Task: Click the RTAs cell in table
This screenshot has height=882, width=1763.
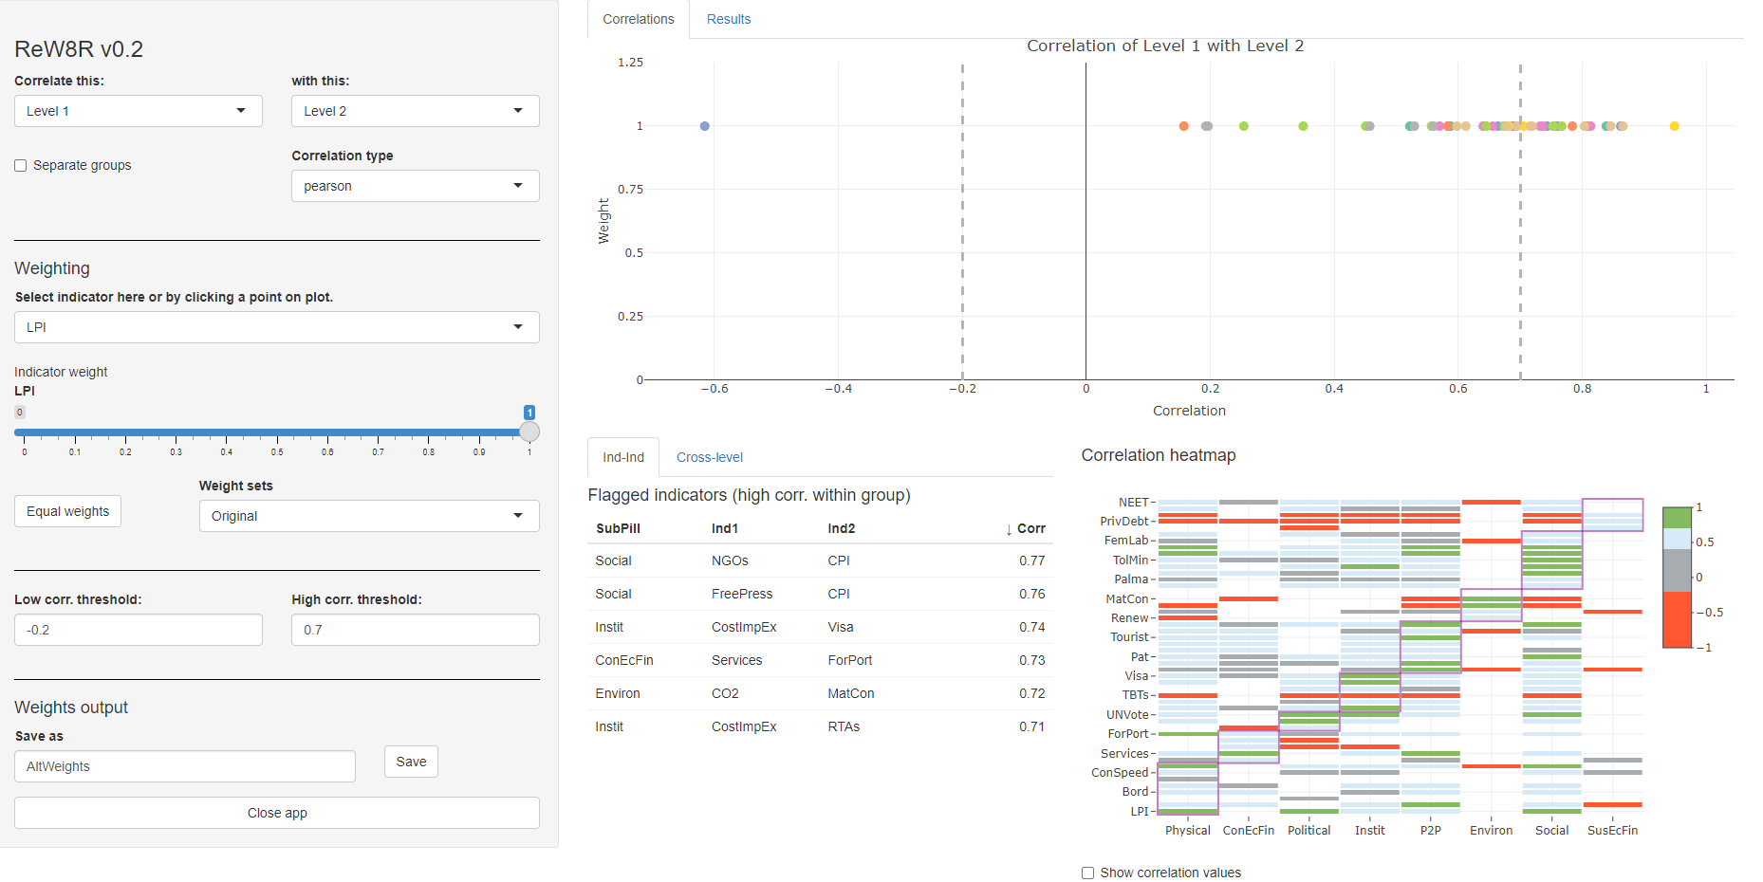Action: [844, 726]
